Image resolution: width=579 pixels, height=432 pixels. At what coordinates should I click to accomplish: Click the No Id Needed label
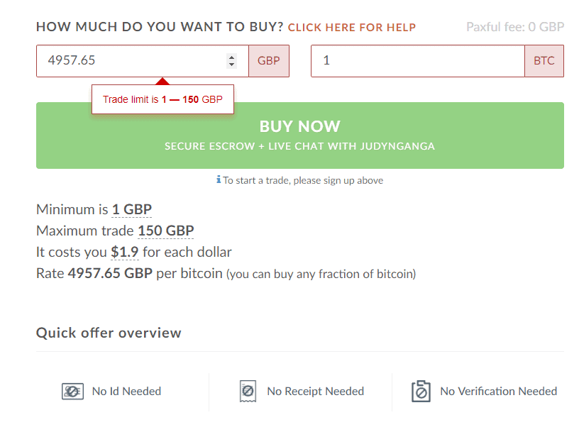tap(126, 392)
